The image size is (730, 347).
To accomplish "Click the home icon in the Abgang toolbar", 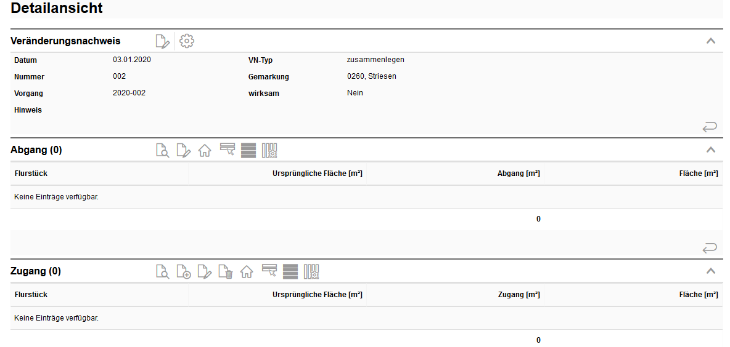I will [205, 150].
